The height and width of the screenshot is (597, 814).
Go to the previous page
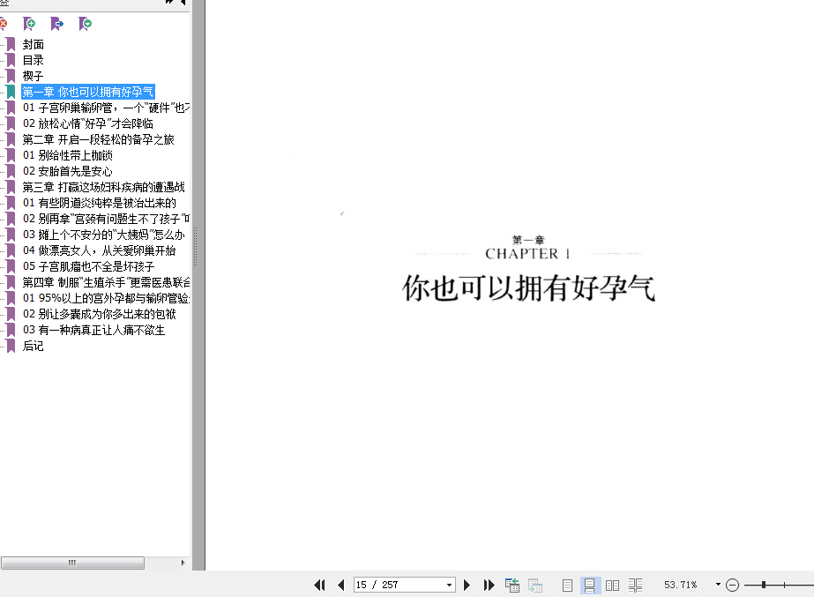[x=341, y=585]
